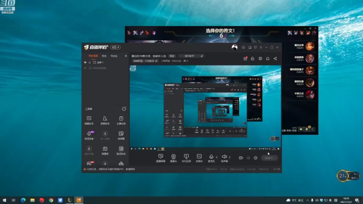Open the floating 21% performance widget

click(348, 176)
